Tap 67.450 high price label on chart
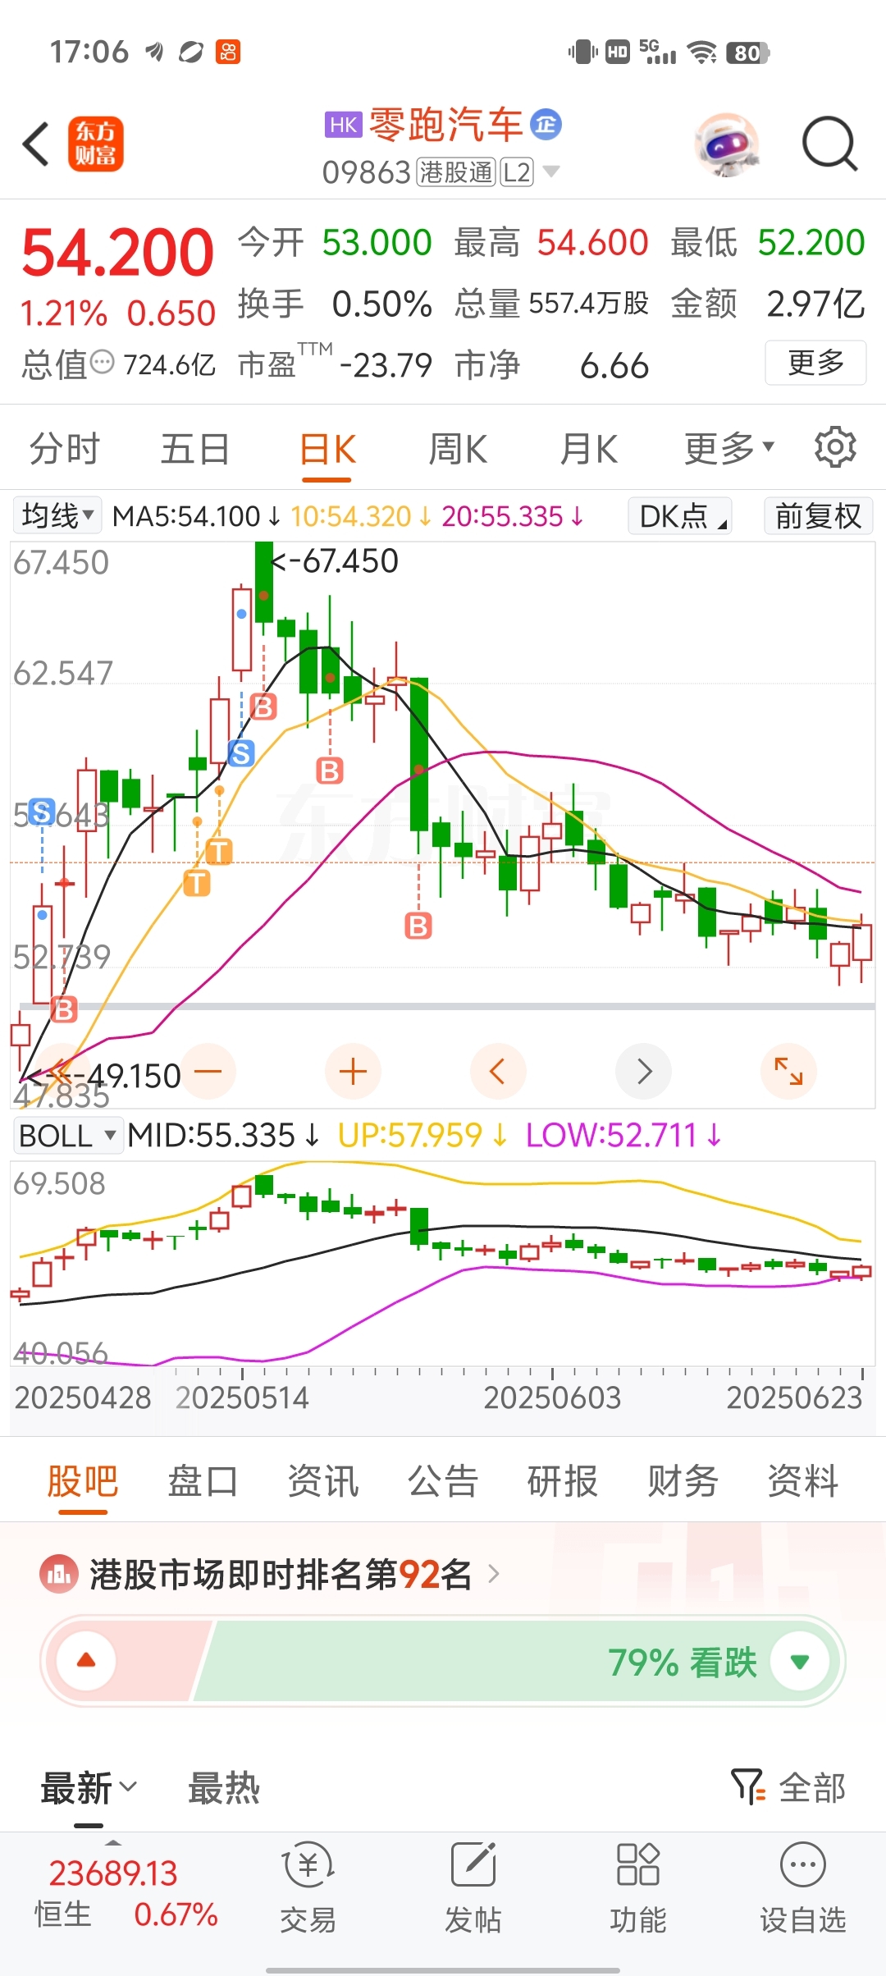Image resolution: width=886 pixels, height=1976 pixels. [335, 561]
